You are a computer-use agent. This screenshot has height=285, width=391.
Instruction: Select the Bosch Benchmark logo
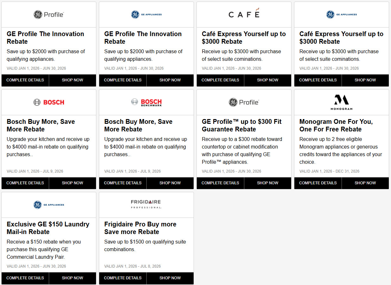(146, 102)
